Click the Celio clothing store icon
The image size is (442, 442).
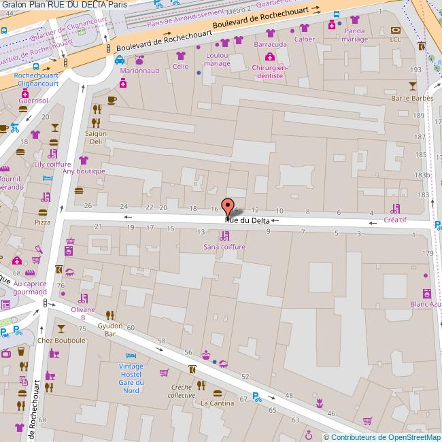pyautogui.click(x=181, y=55)
